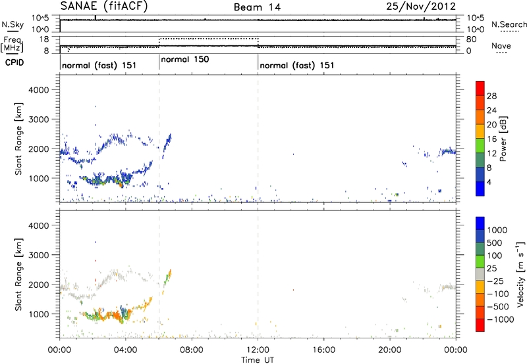This screenshot has width=527, height=364.
Task: Click the '4000' tick of the power panel
Action: coord(39,90)
